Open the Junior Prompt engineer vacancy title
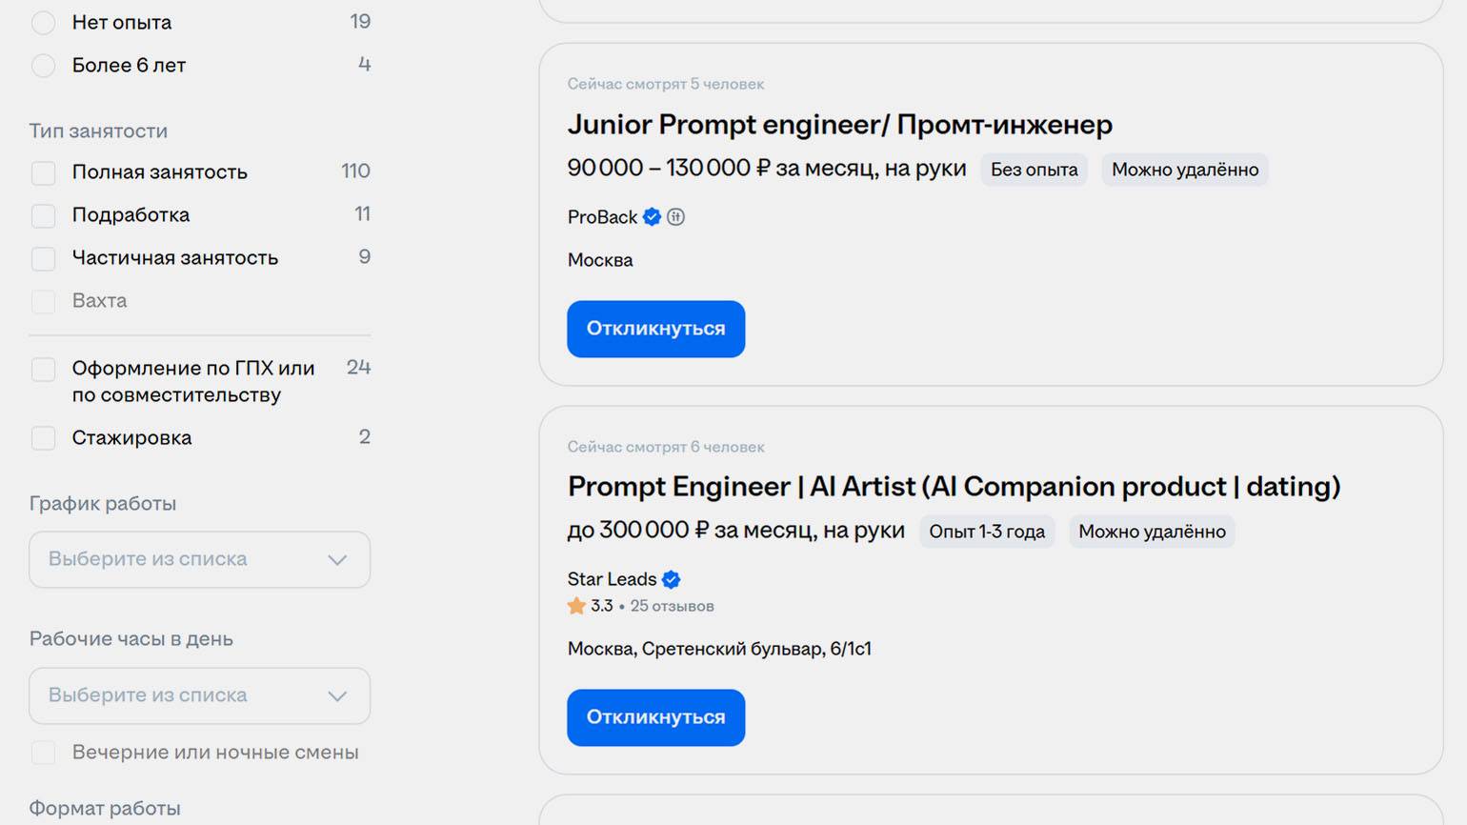The width and height of the screenshot is (1467, 825). 839,125
